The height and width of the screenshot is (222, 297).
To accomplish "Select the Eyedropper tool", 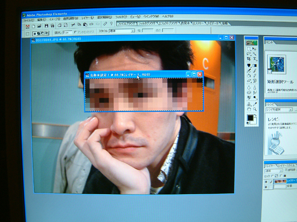I will tap(255, 104).
